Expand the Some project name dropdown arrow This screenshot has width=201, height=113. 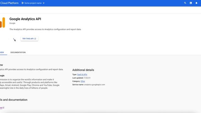[x=44, y=3]
